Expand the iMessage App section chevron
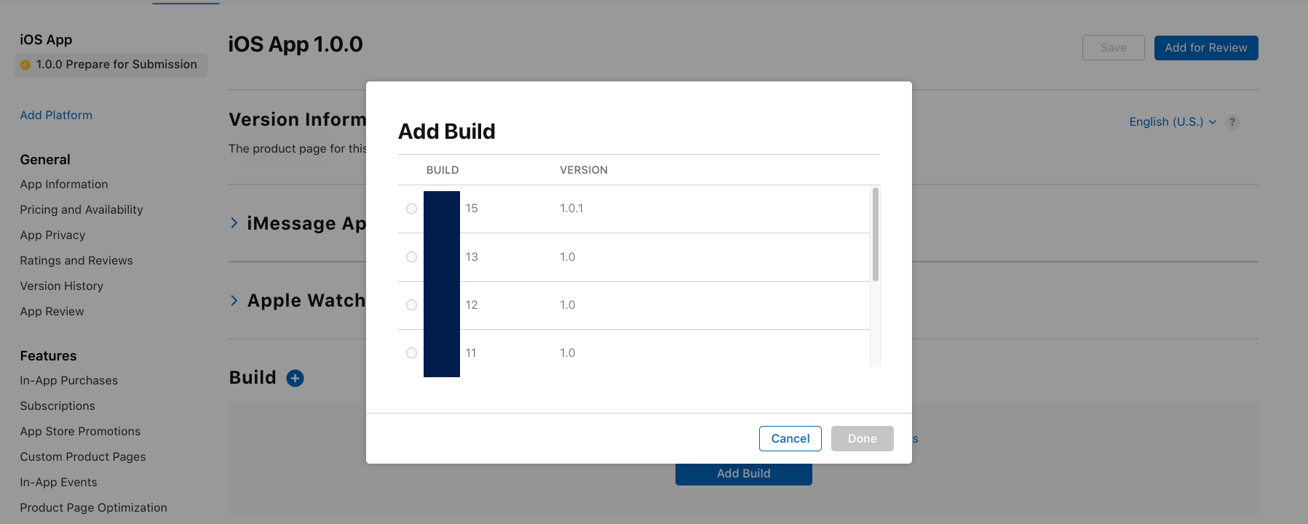Screen dimensions: 1308x524 click(234, 223)
